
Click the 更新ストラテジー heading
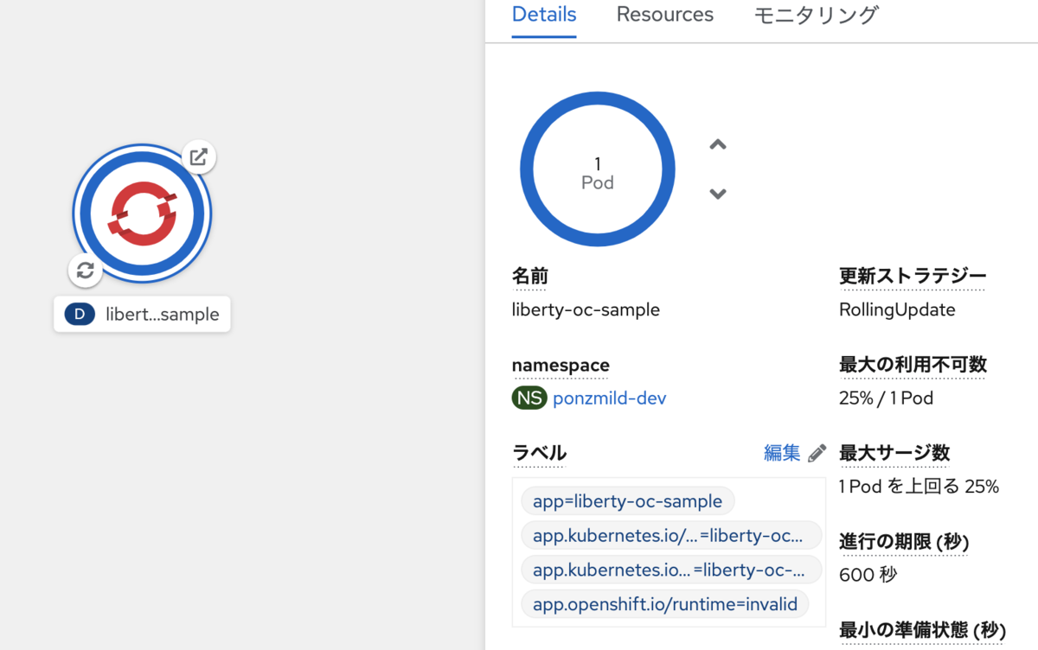pyautogui.click(x=913, y=276)
